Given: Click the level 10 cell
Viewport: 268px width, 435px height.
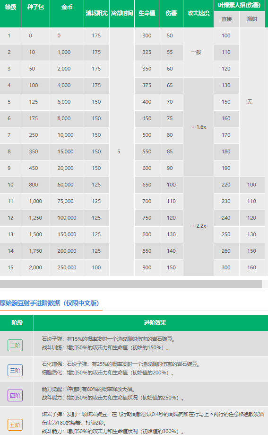Looking at the screenshot, I should (10, 185).
